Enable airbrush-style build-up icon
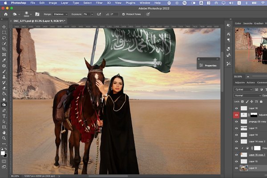Viewport: 267px width, 178px height. tap(99, 14)
